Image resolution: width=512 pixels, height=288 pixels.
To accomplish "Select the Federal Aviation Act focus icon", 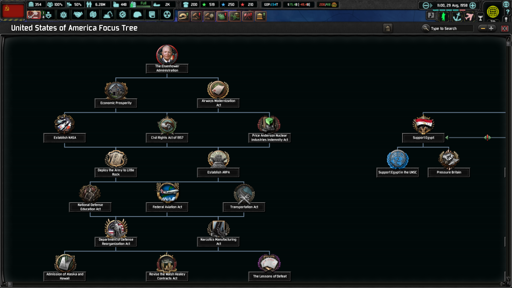I will click(x=167, y=192).
